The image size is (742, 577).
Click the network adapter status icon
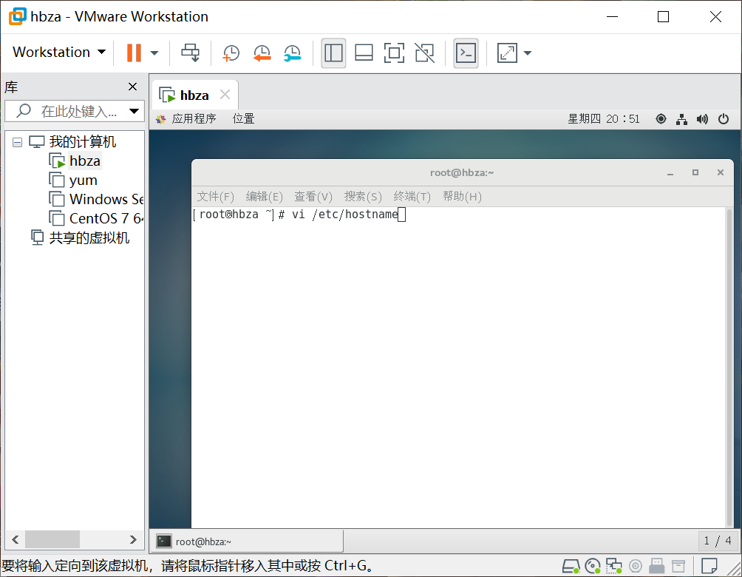(x=613, y=567)
